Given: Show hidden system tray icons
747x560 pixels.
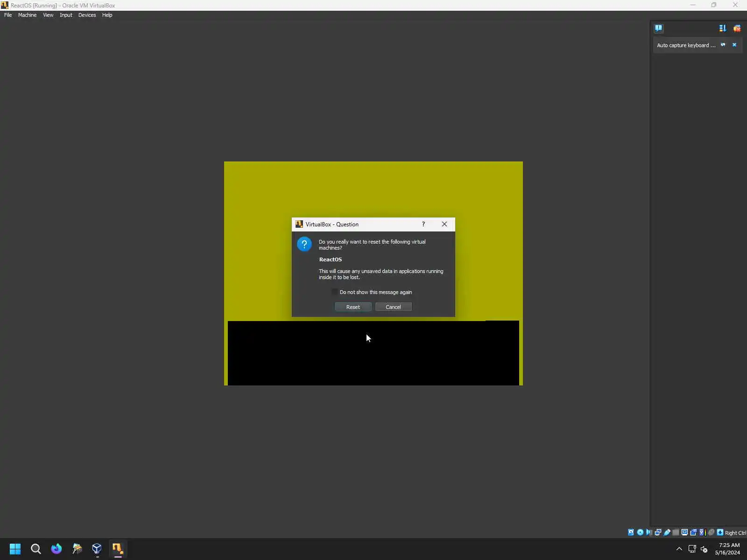Looking at the screenshot, I should coord(679,549).
